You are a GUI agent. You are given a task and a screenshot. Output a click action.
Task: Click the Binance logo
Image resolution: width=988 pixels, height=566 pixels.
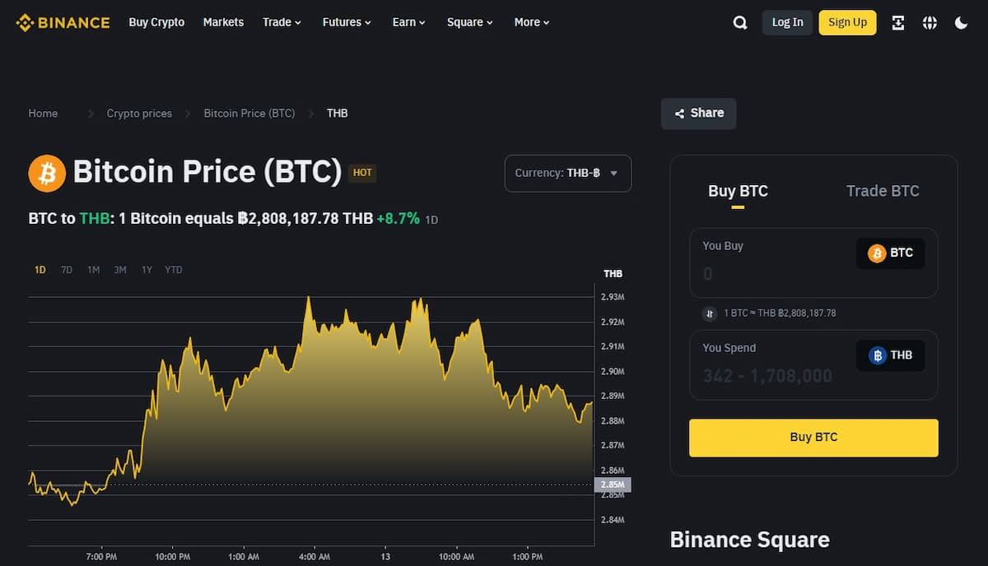(x=62, y=22)
